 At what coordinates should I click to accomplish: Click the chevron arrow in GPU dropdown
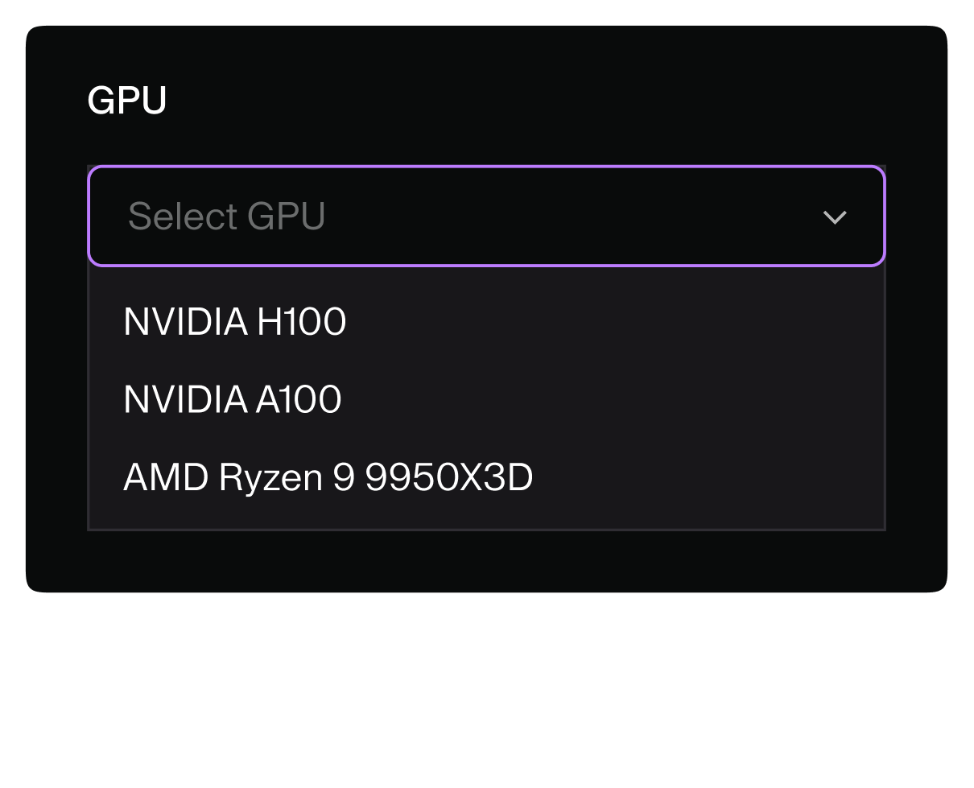[835, 217]
